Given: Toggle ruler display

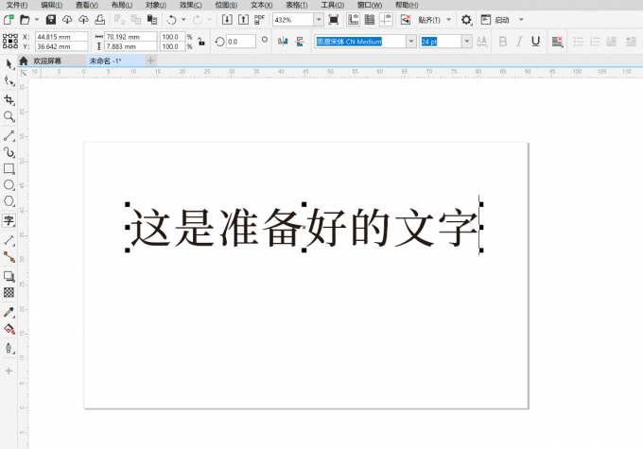Looking at the screenshot, I should point(353,20).
